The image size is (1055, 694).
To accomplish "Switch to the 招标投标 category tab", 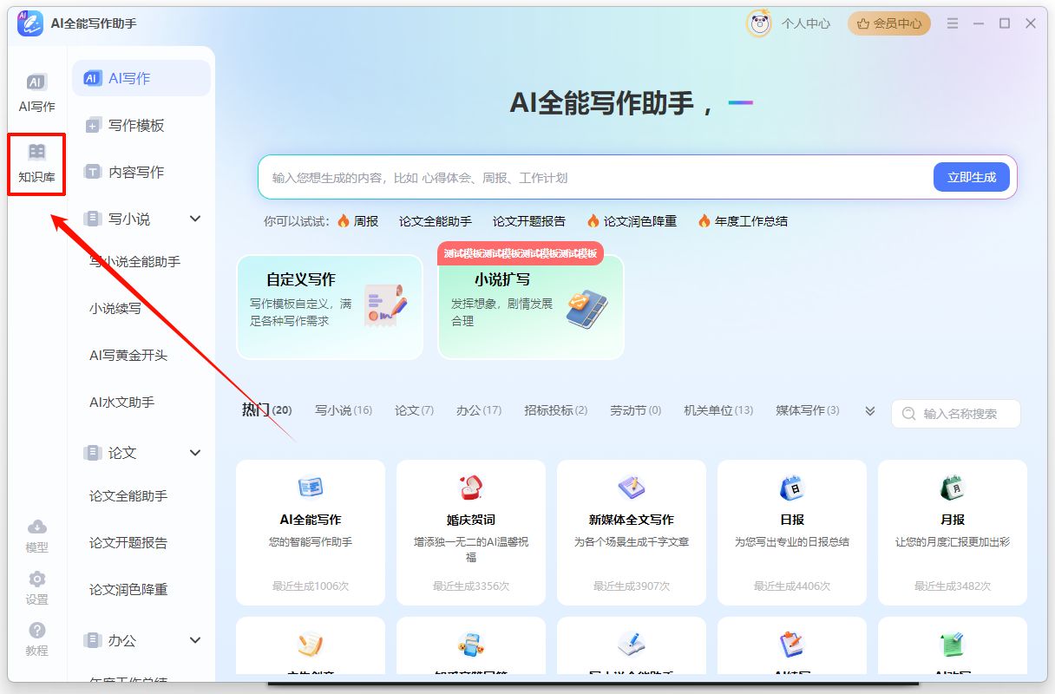I will tap(555, 410).
